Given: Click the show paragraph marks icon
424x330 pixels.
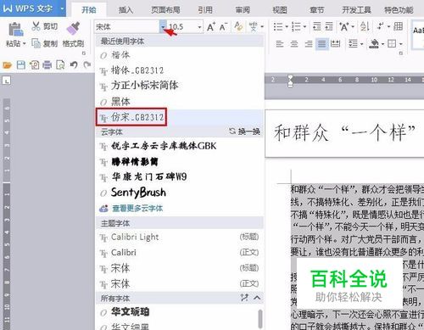Looking at the screenshot, I should pos(381,26).
